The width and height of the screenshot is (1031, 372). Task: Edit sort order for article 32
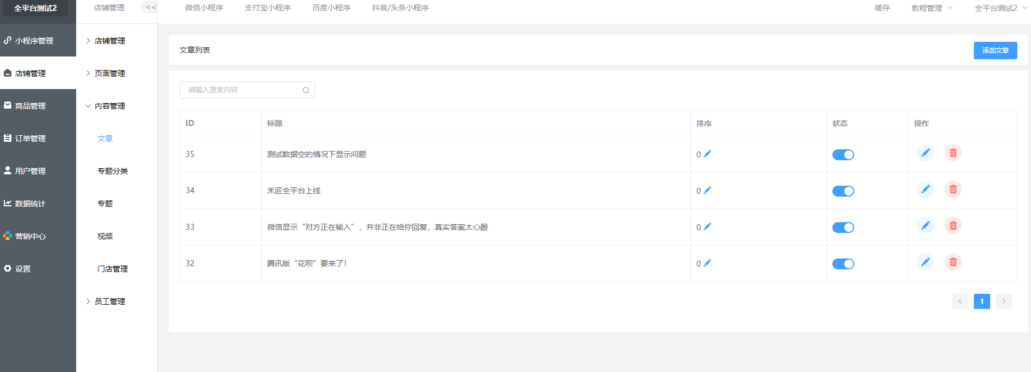707,263
